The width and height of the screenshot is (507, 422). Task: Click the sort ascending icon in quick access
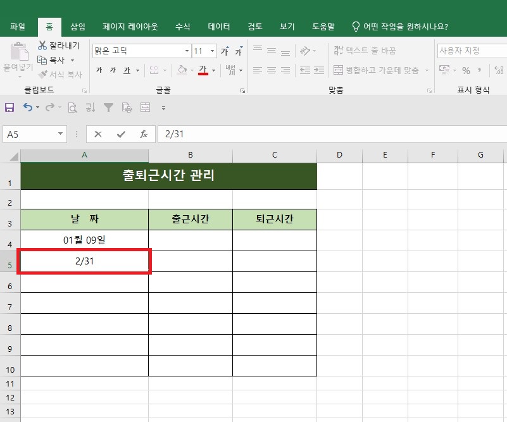[91, 108]
